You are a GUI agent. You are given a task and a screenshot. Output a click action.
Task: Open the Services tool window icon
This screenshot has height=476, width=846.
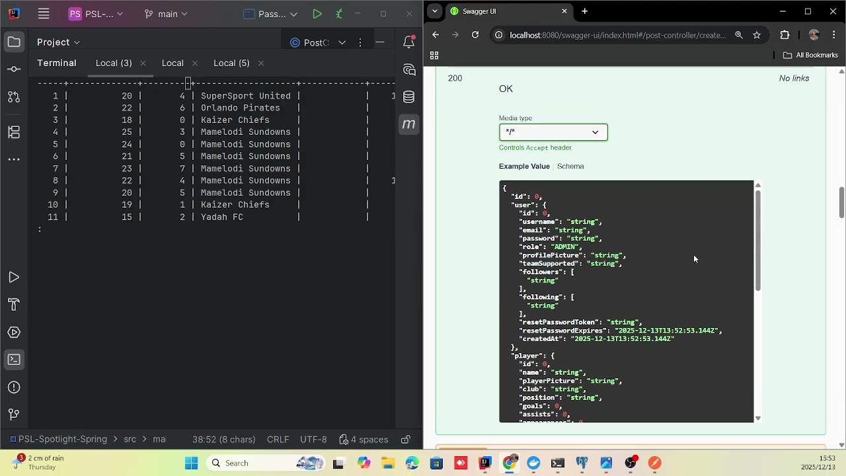click(14, 333)
